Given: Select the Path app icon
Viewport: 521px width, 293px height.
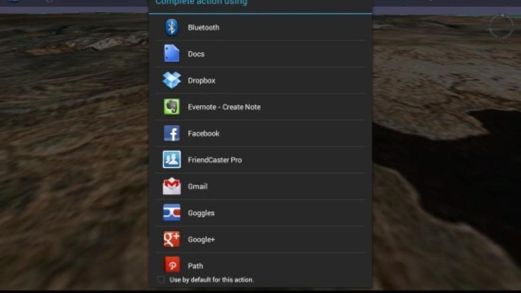Looking at the screenshot, I should point(172,266).
